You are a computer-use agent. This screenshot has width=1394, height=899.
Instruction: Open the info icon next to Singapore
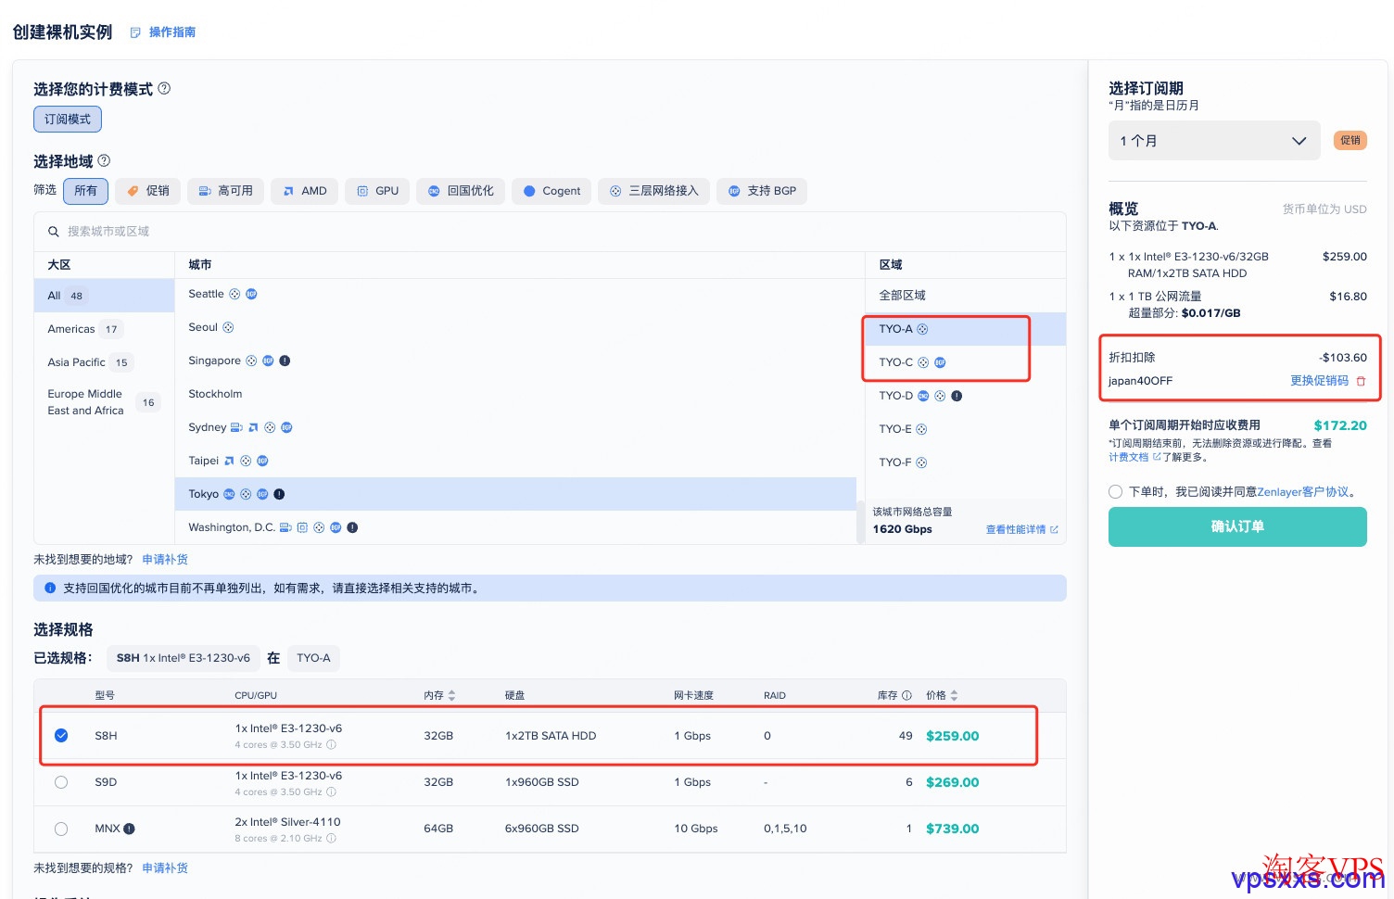point(285,361)
